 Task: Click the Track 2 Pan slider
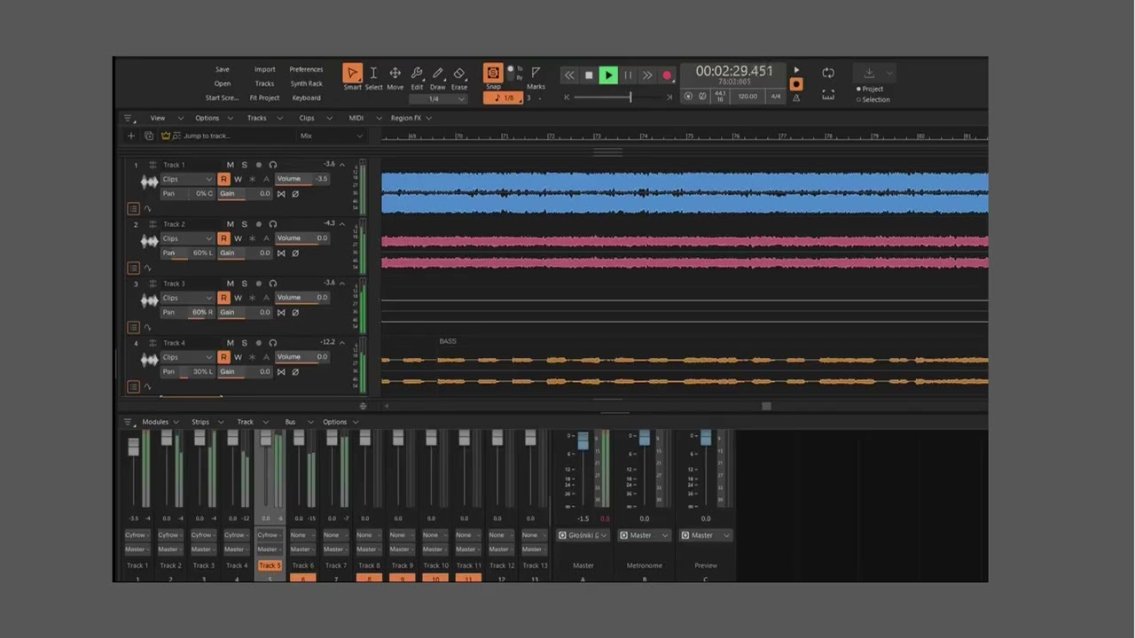pyautogui.click(x=188, y=253)
